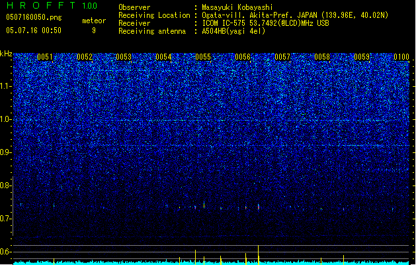Select antenna text A504HB(yagi 4el)
This screenshot has width=416, height=265.
coord(233,31)
